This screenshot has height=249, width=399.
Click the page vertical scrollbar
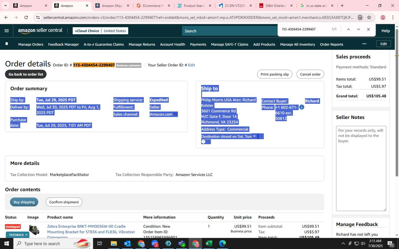(397, 102)
